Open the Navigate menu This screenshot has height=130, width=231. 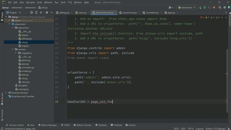click(x=30, y=3)
